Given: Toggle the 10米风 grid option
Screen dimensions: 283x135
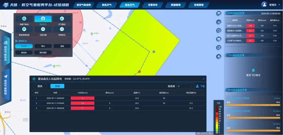Looking at the screenshot, I should coord(24,46).
